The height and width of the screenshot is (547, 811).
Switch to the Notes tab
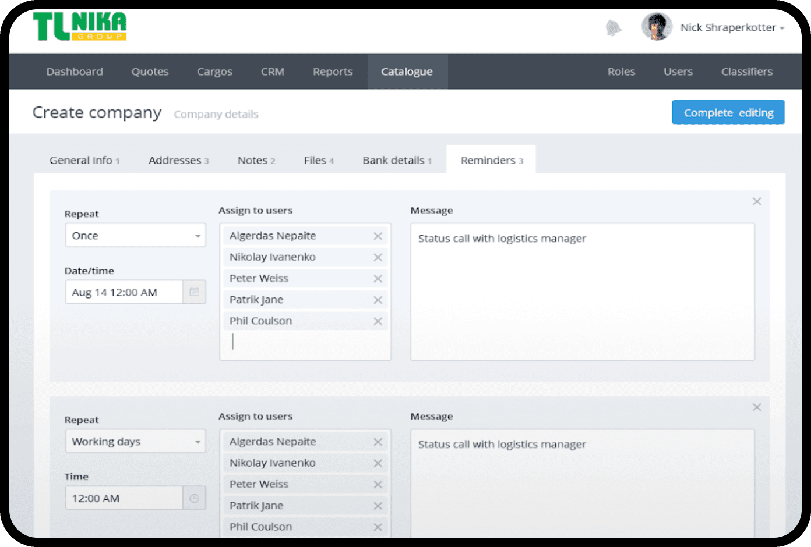point(256,160)
